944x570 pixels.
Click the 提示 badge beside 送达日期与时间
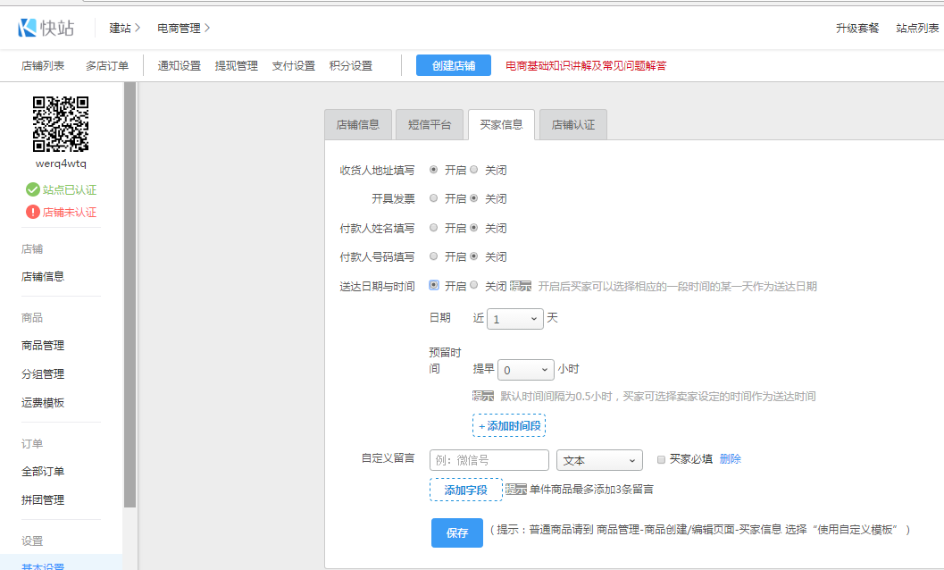point(521,287)
